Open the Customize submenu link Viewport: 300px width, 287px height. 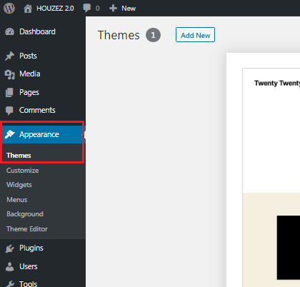23,171
